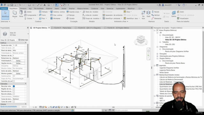This screenshot has height=115, width=204.
Task: Click Linha do modelo tool
Action: tap(90, 15)
